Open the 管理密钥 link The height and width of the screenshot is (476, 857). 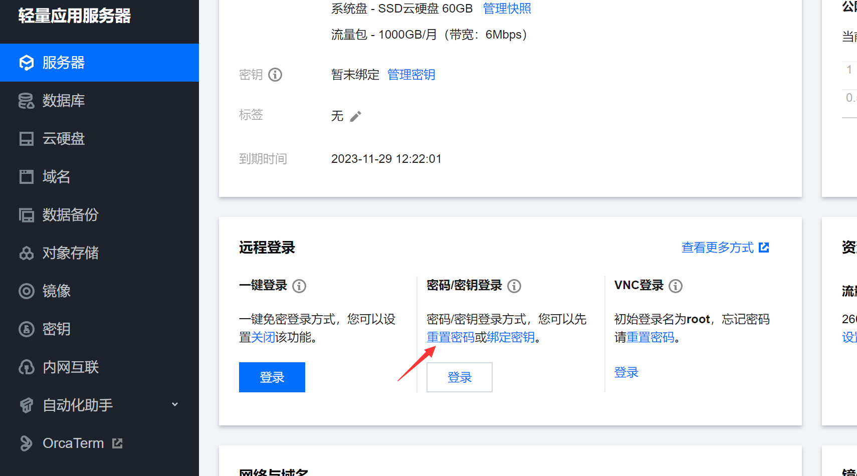(411, 75)
